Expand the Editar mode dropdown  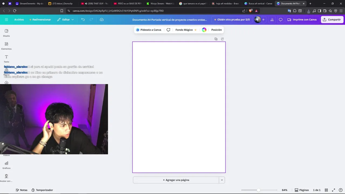[65, 20]
